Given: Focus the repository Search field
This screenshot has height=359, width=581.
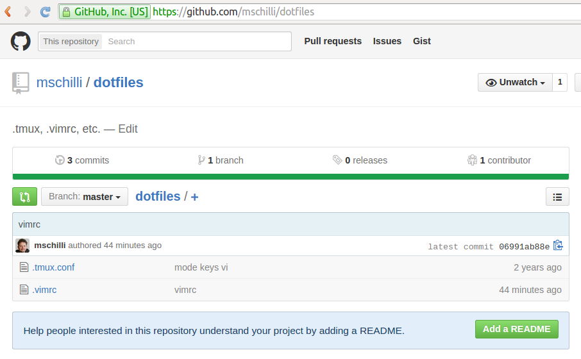Looking at the screenshot, I should coord(196,42).
